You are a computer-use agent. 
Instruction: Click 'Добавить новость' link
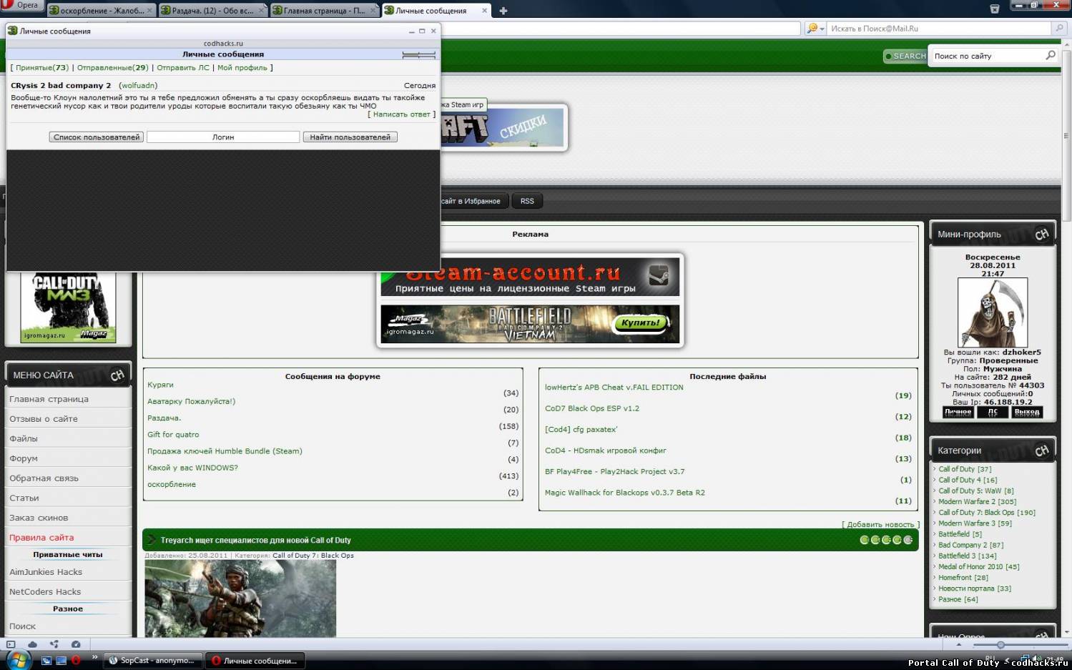[x=880, y=525]
